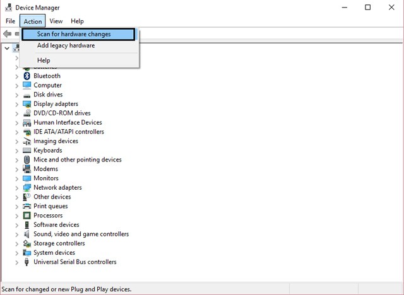Click the back arrow in toolbar
Screen dimensions: 404x295
click(7, 33)
